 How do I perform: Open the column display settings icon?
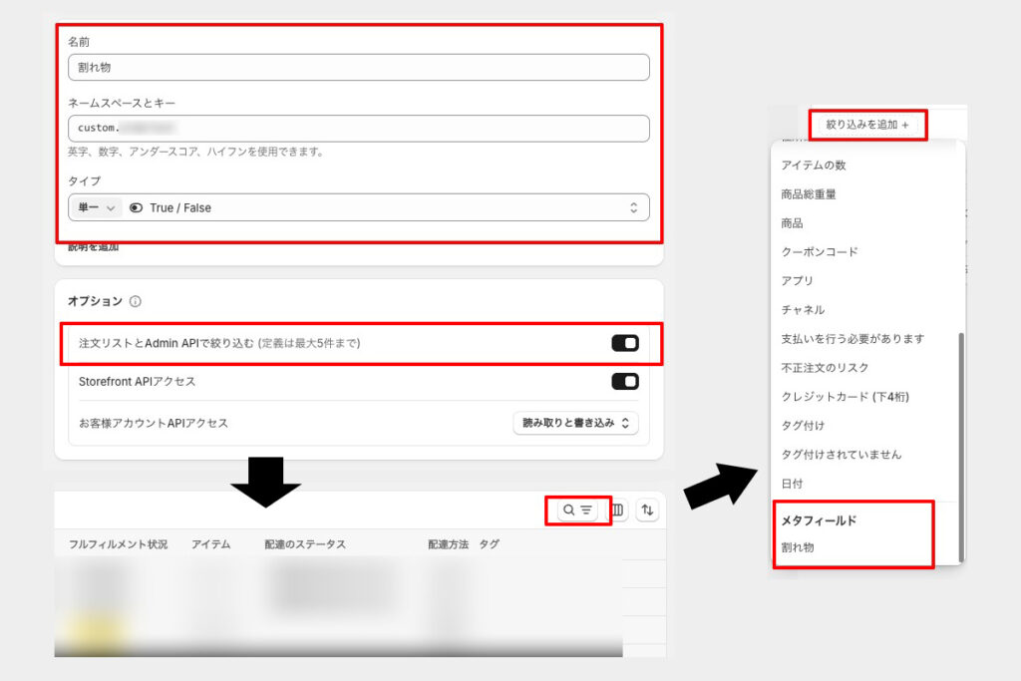(617, 510)
